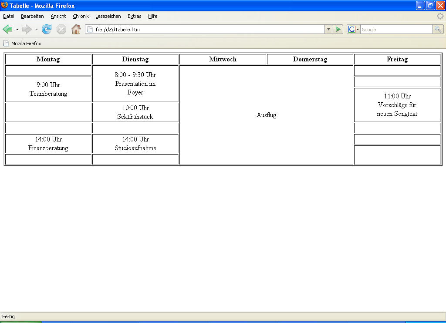This screenshot has width=446, height=323.
Task: Click the search magnifier button
Action: tap(438, 29)
